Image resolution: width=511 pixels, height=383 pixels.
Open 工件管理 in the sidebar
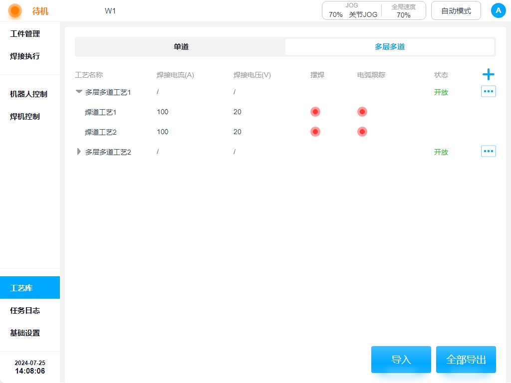coord(25,34)
